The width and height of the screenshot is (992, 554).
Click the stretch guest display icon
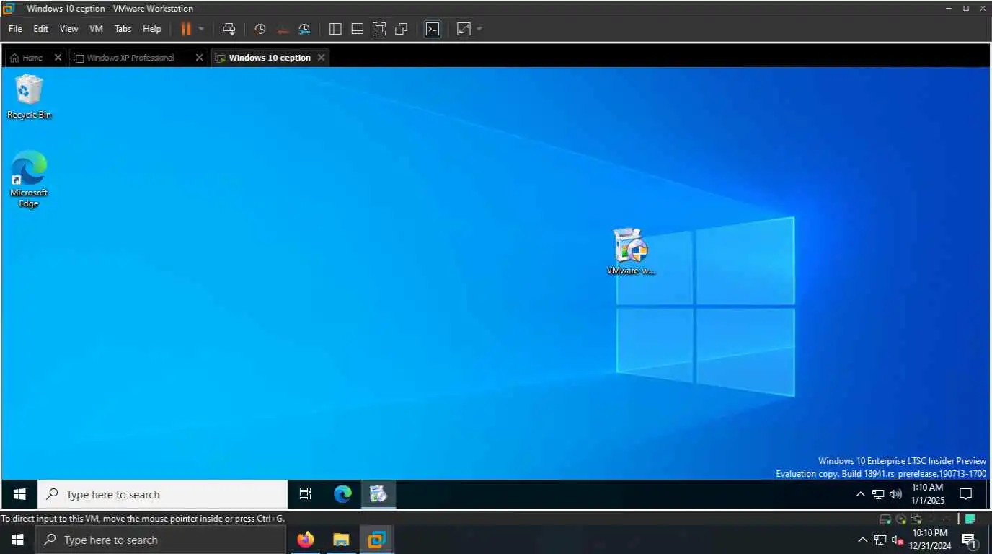tap(464, 29)
